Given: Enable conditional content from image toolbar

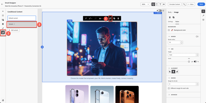Looking at the screenshot, I should 110,18.
